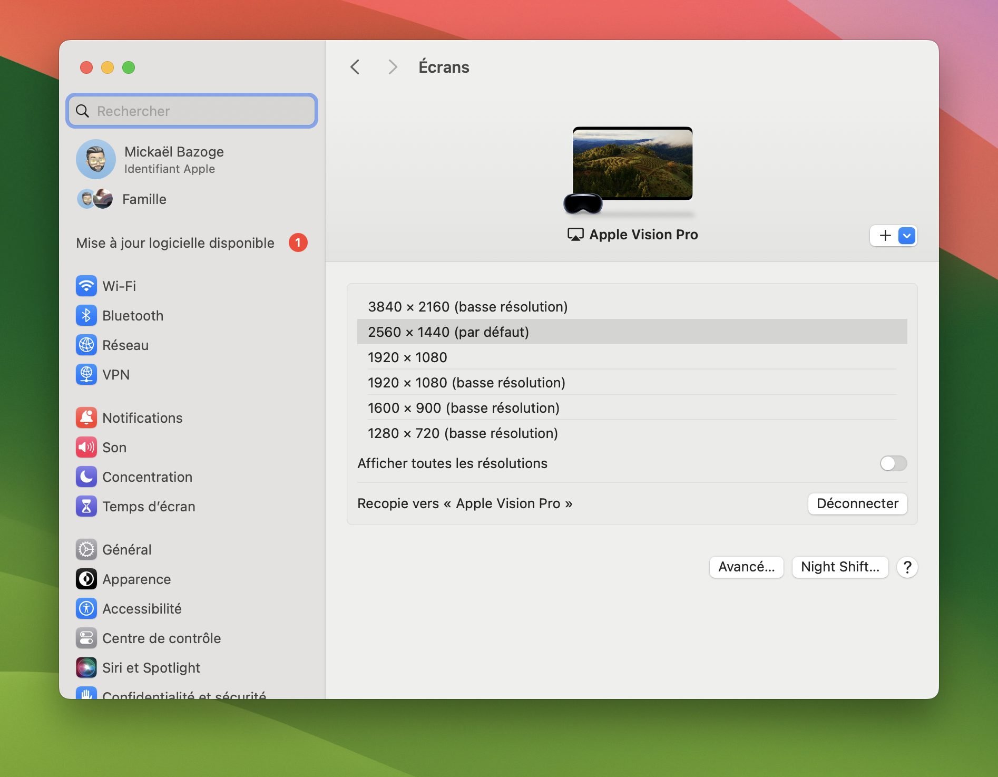The image size is (998, 777).
Task: Click the search magnifier icon
Action: click(83, 111)
